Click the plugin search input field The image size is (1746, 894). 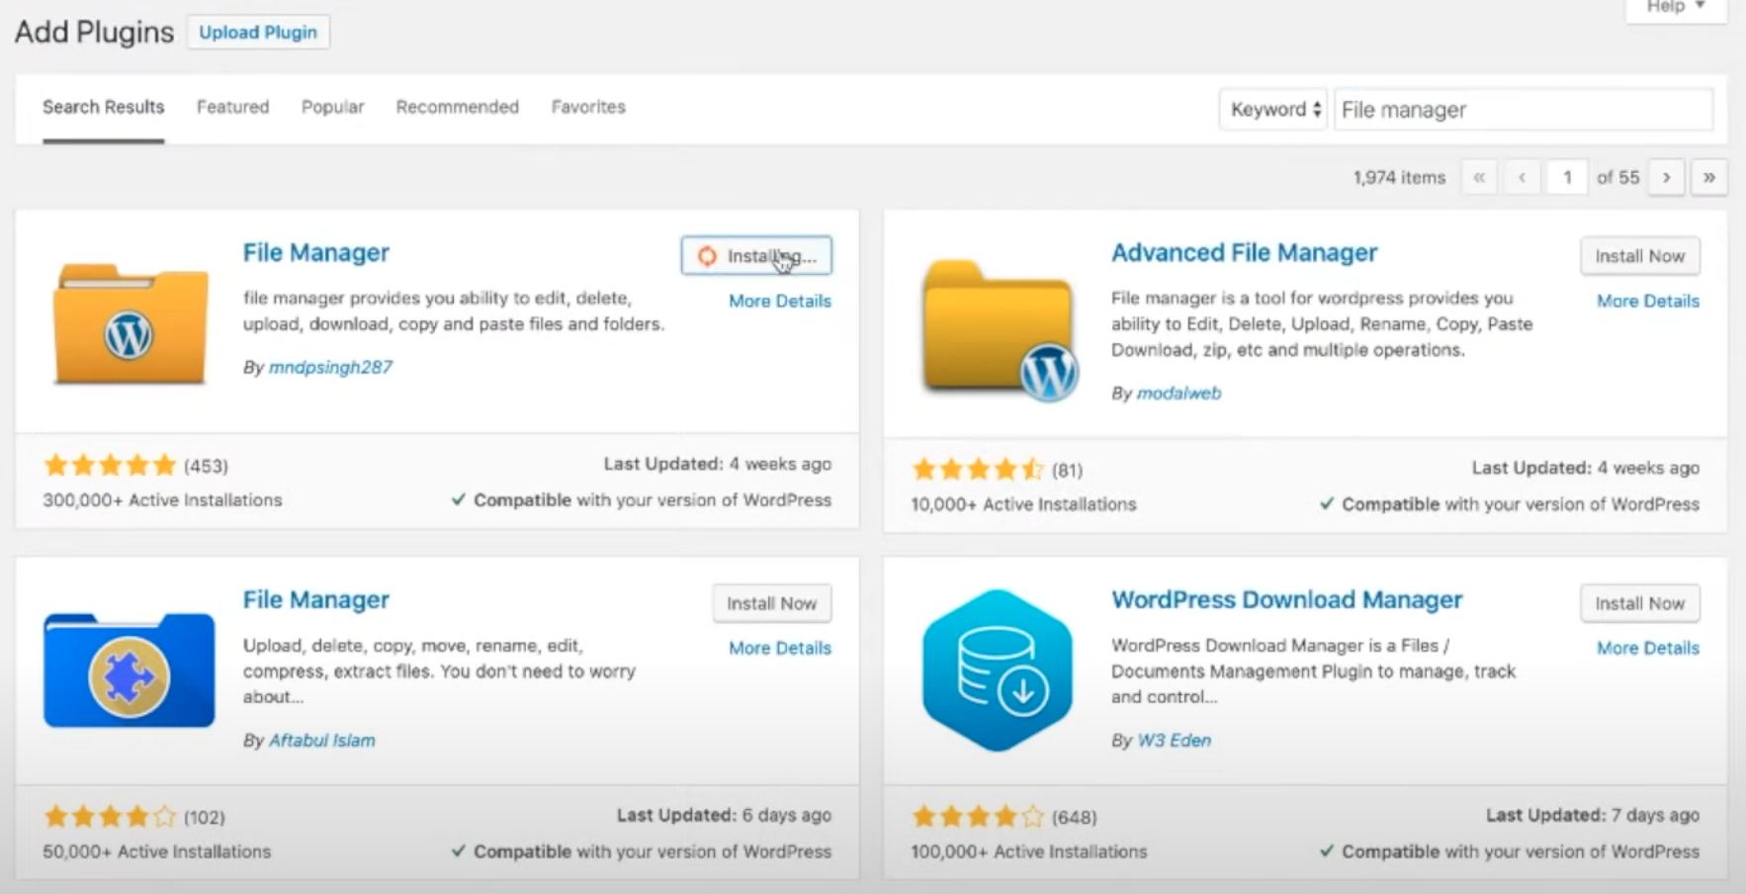click(x=1523, y=110)
